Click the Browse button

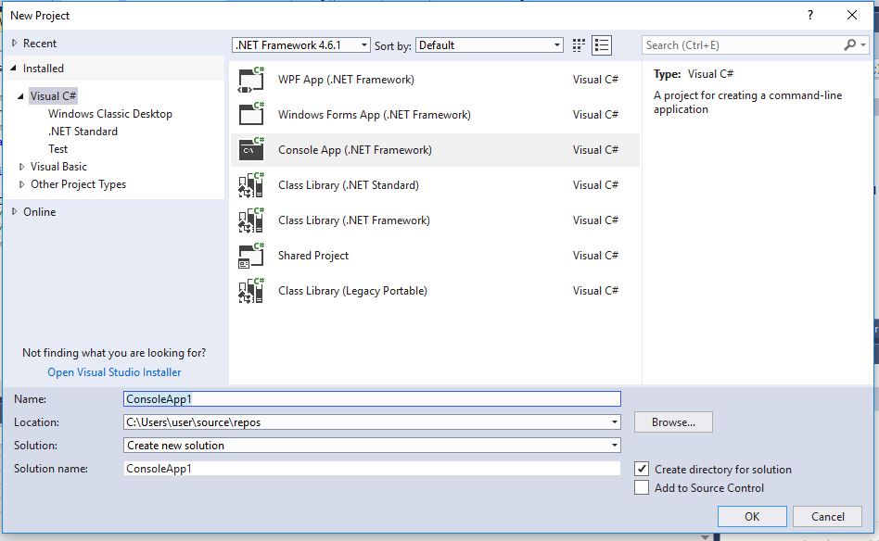point(672,421)
